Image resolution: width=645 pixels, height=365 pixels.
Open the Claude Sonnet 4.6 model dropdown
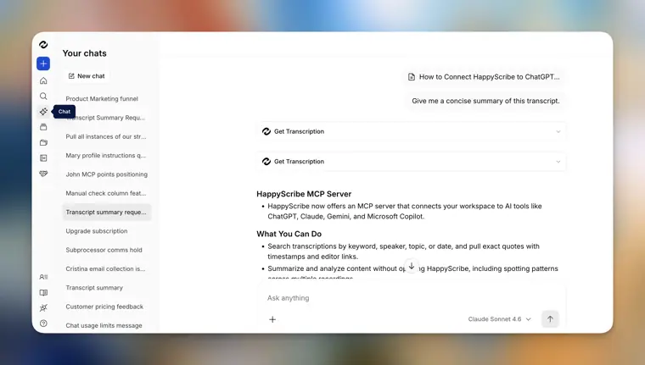499,319
